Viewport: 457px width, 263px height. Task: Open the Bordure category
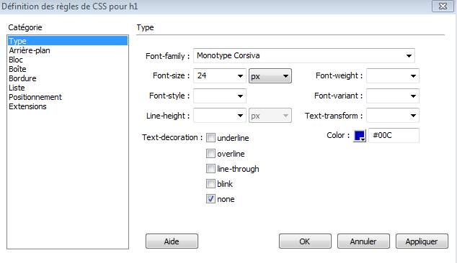coord(22,78)
